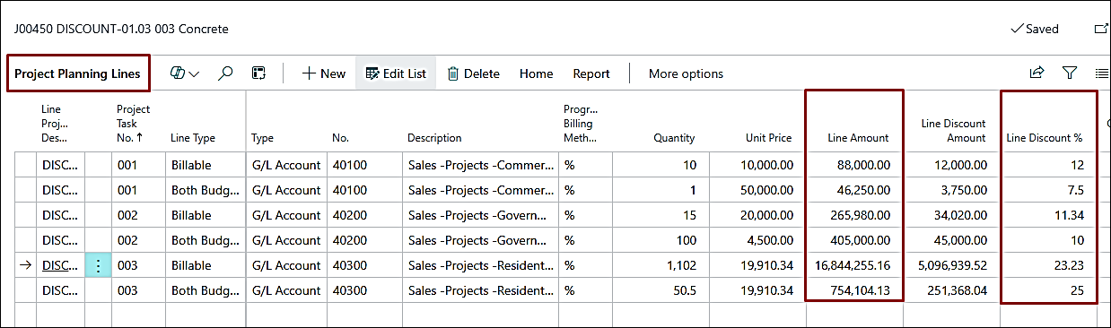The image size is (1111, 328).
Task: Click the Edit List button
Action: (x=396, y=73)
